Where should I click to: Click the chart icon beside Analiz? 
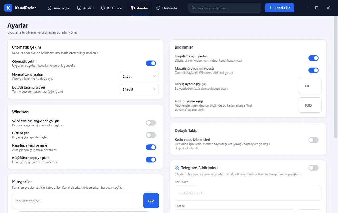coord(79,8)
